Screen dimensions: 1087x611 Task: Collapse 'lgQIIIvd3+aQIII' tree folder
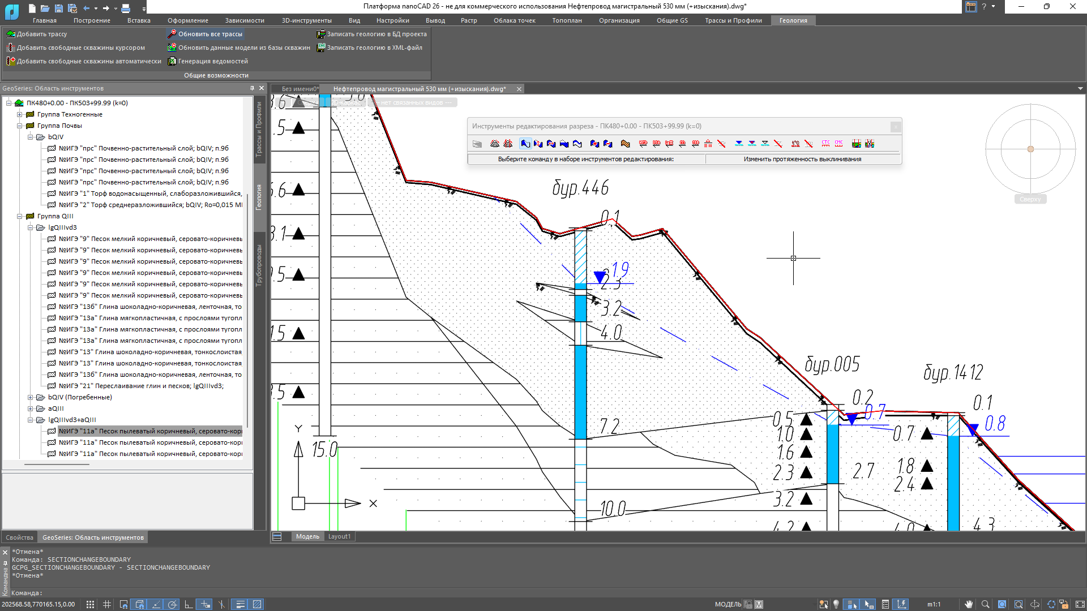(x=31, y=420)
